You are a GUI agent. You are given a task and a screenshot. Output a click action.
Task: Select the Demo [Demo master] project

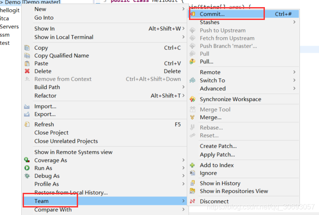pyautogui.click(x=32, y=2)
